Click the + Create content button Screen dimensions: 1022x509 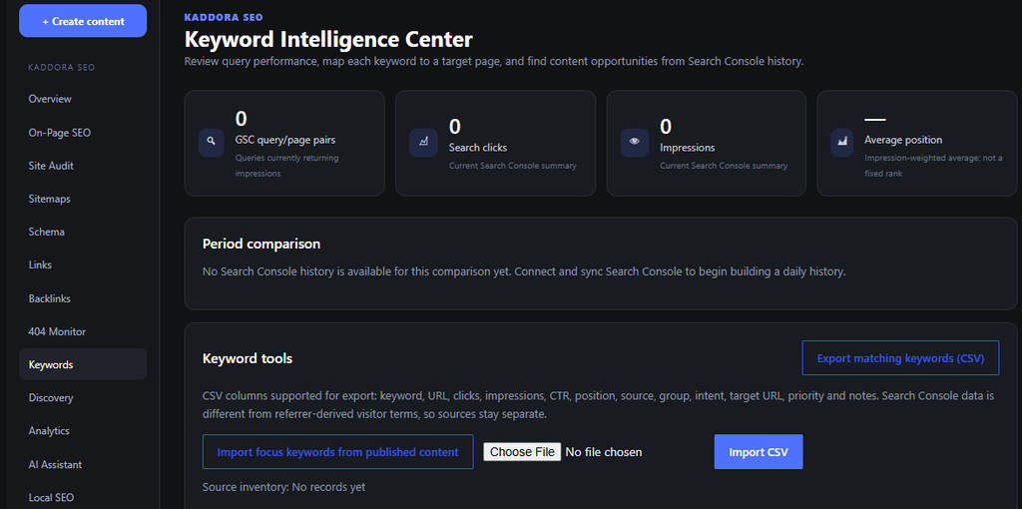tap(83, 21)
